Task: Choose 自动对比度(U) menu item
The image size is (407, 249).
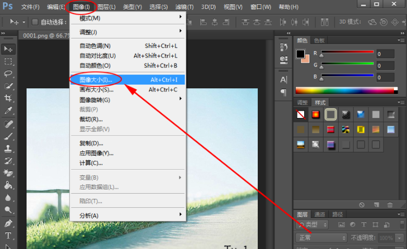Action: (x=128, y=55)
